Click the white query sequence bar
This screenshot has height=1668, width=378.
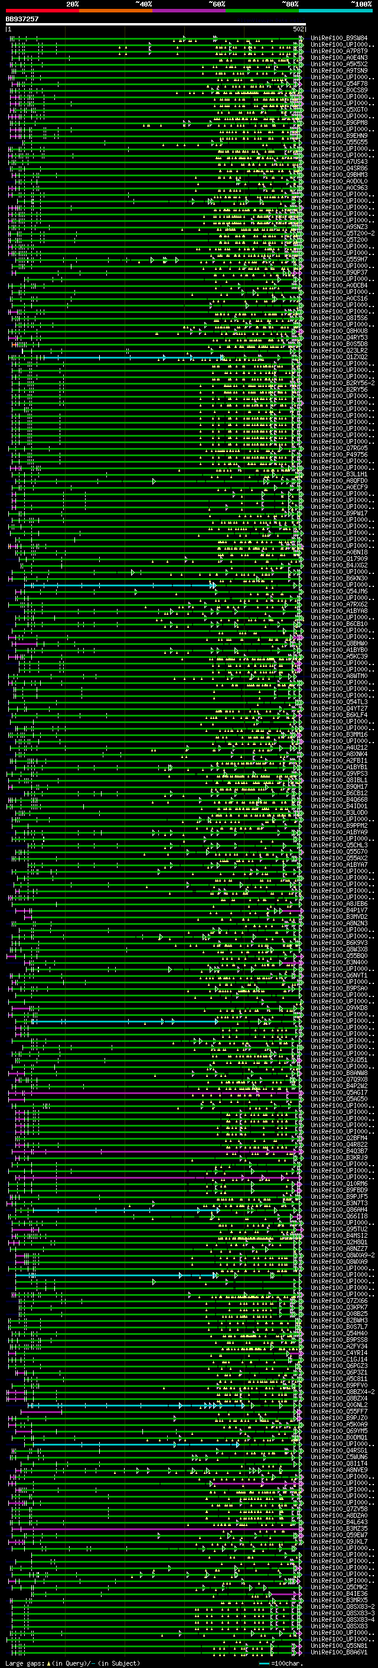click(x=156, y=24)
